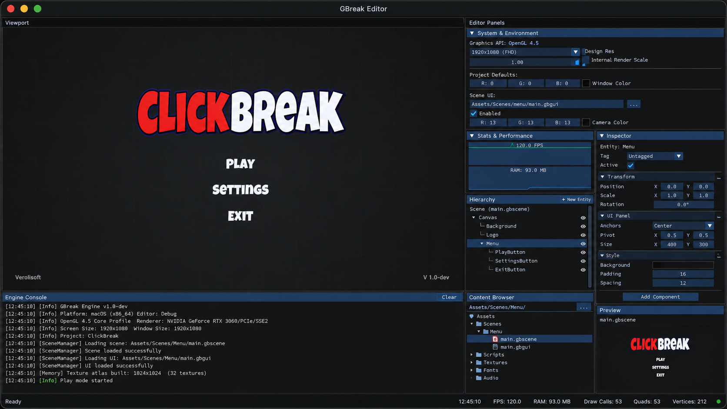The width and height of the screenshot is (727, 409).
Task: Click EXIT in the game viewport
Action: 240,216
